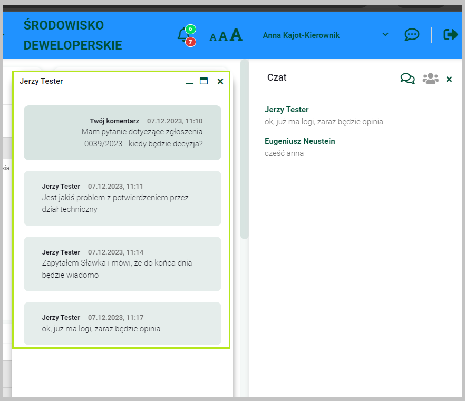Click the Twój komentarz message bubble
This screenshot has width=465, height=401.
pyautogui.click(x=122, y=132)
